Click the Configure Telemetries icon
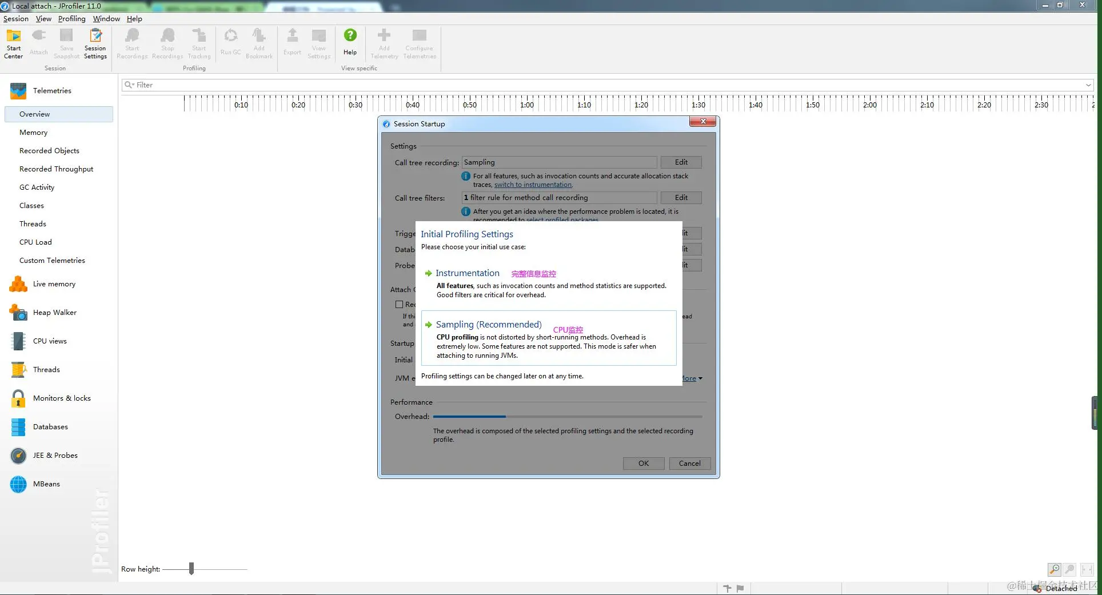The width and height of the screenshot is (1102, 595). pos(420,43)
